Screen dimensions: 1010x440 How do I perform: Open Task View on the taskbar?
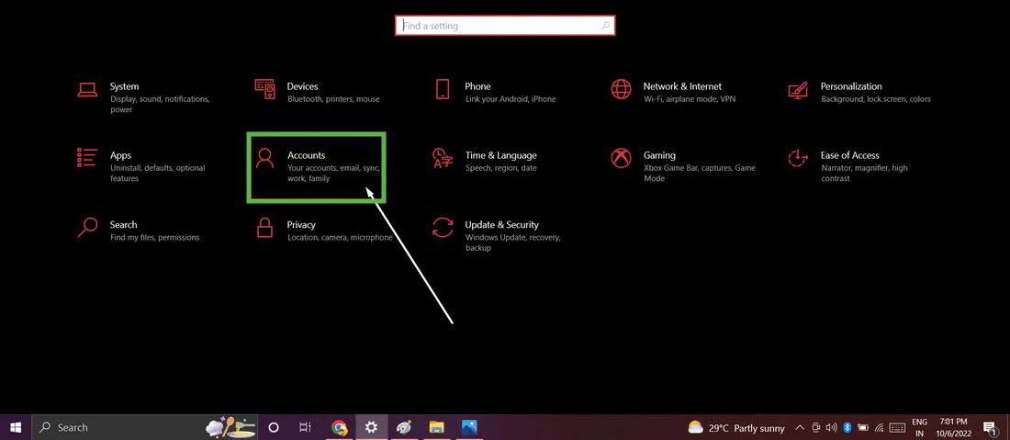tap(306, 427)
